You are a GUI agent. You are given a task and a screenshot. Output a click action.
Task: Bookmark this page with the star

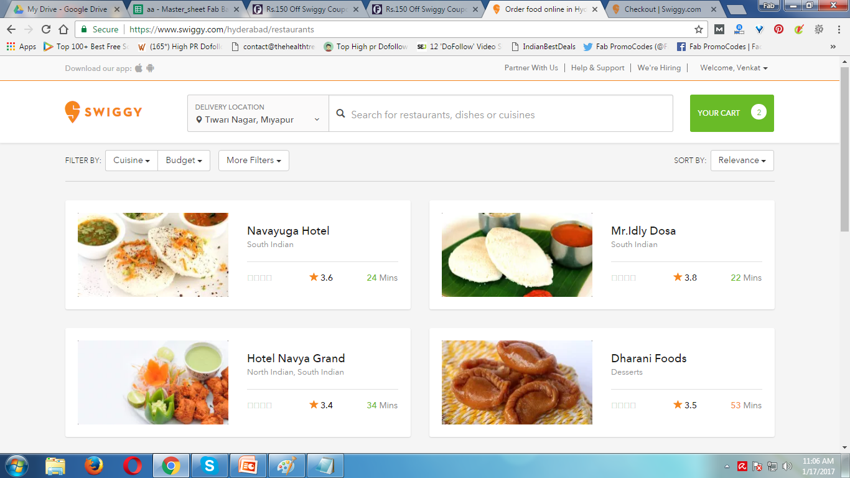click(699, 29)
